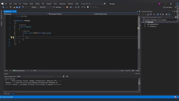Click the Open File folder icon

pyautogui.click(x=14, y=7)
